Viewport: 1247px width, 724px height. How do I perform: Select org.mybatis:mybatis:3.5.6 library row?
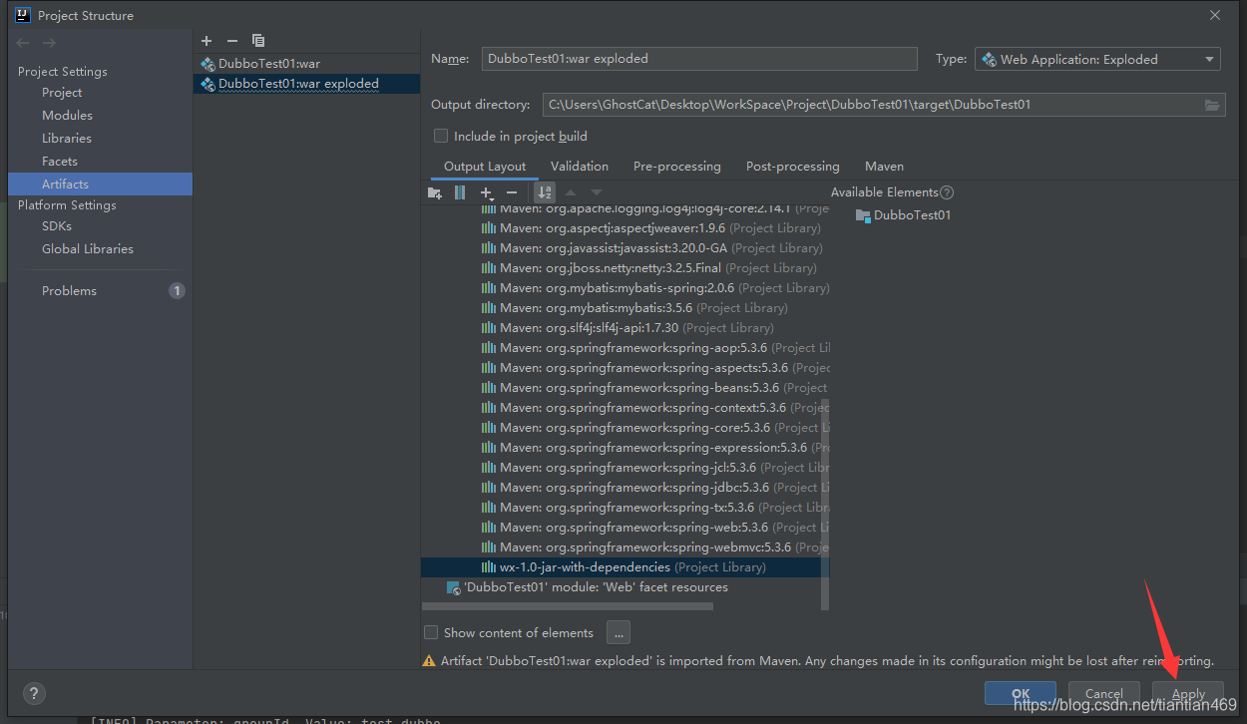pyautogui.click(x=624, y=308)
